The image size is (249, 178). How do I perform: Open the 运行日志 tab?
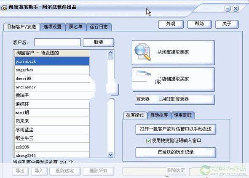99,27
